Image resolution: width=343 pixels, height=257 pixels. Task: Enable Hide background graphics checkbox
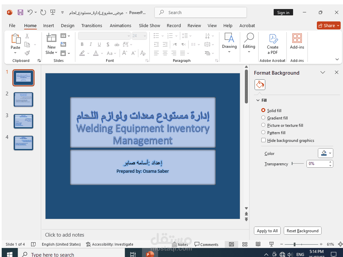(263, 141)
